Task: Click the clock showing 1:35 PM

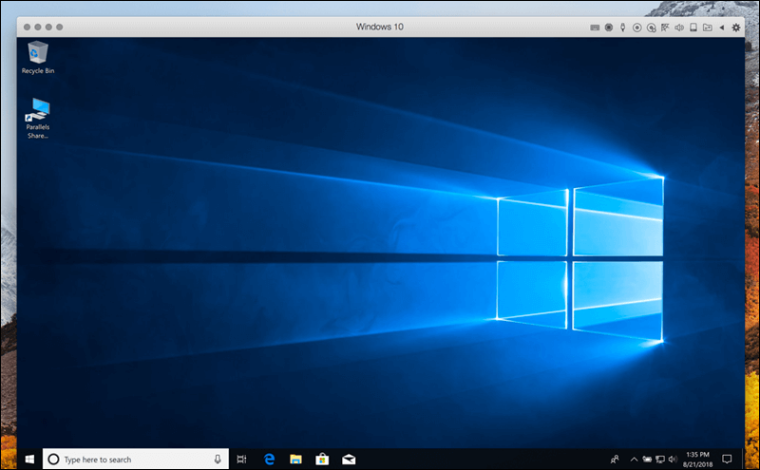Action: click(x=697, y=459)
